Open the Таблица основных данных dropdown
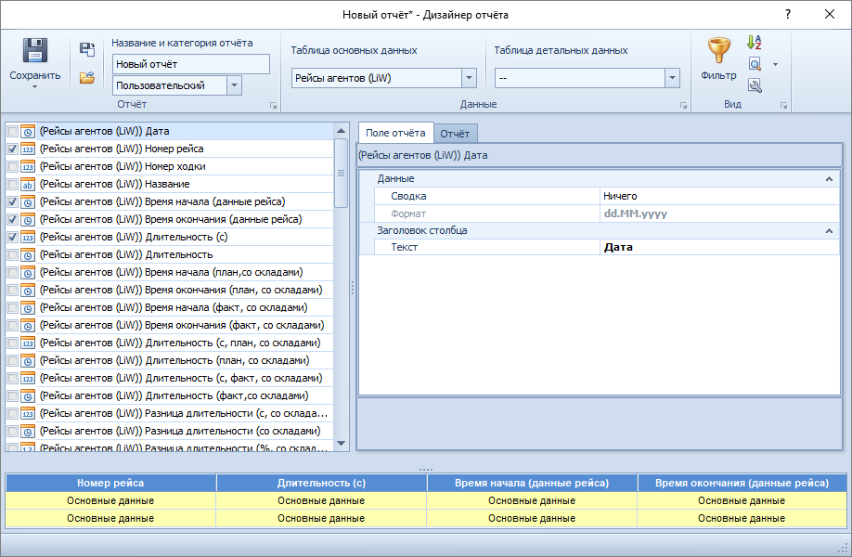The width and height of the screenshot is (852, 557). pyautogui.click(x=469, y=78)
